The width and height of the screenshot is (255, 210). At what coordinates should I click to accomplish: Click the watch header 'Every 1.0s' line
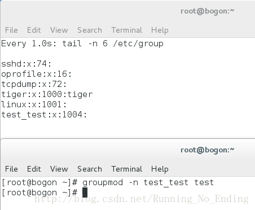(x=82, y=43)
